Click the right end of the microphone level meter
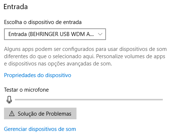The image size is (169, 136). click(162, 100)
